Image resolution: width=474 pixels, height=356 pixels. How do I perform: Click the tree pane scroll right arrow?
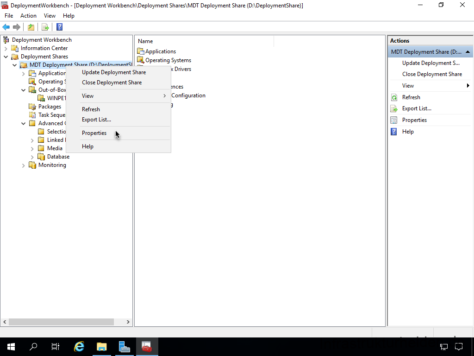click(128, 322)
